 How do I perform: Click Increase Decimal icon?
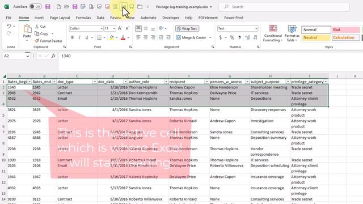click(247, 37)
